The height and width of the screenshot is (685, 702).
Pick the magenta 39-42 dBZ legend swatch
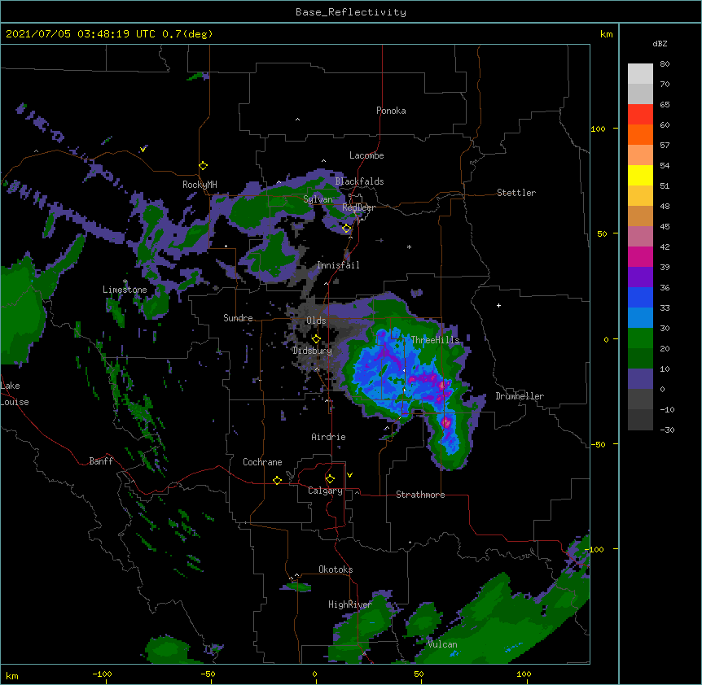tap(640, 256)
